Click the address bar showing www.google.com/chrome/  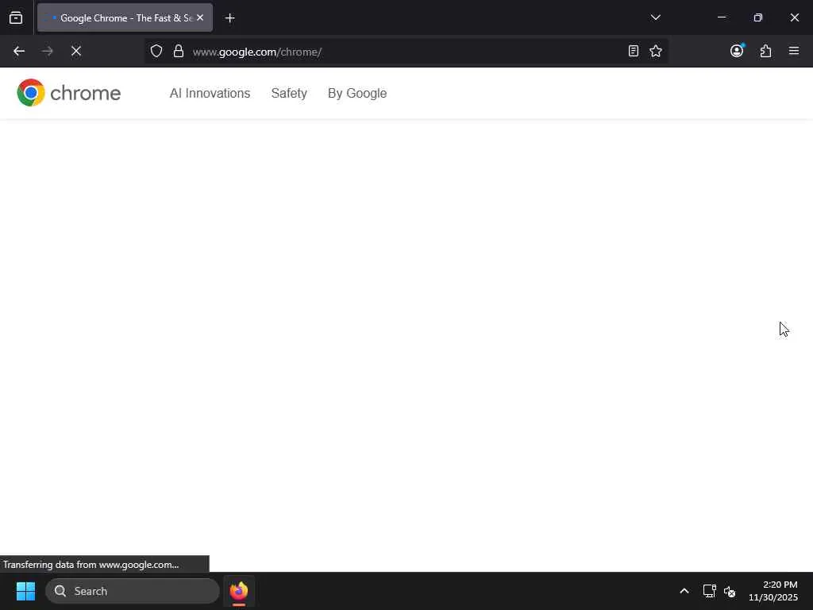(x=406, y=52)
